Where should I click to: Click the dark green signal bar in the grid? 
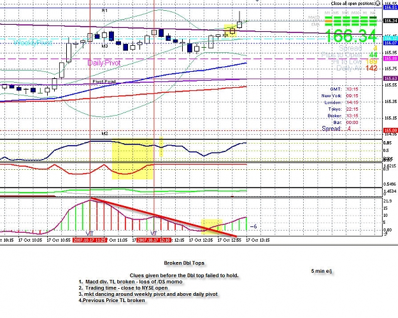point(373,18)
